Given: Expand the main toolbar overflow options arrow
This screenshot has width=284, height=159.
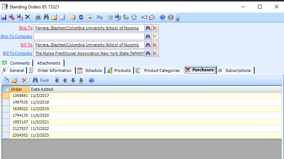Looking at the screenshot, I should click(178, 19).
